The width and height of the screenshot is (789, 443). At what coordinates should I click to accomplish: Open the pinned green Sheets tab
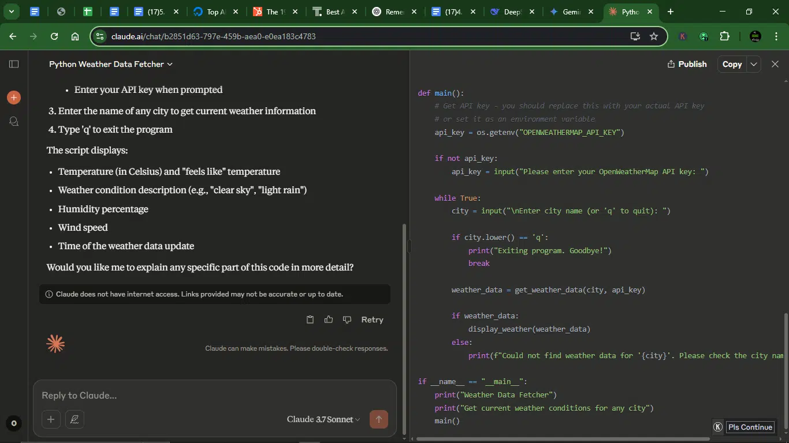87,12
